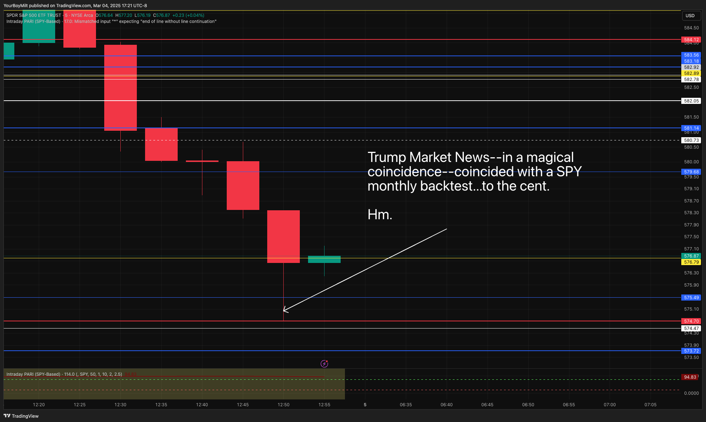Click the blue 575.49 price label
706x422 pixels.
pos(691,298)
